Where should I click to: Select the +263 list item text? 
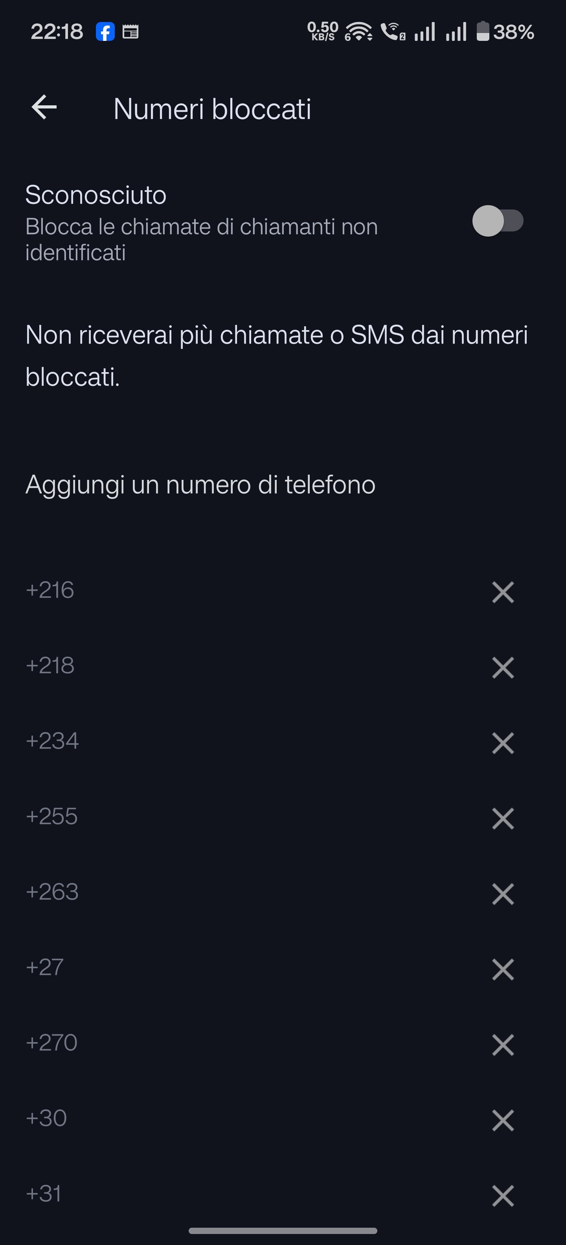coord(52,892)
